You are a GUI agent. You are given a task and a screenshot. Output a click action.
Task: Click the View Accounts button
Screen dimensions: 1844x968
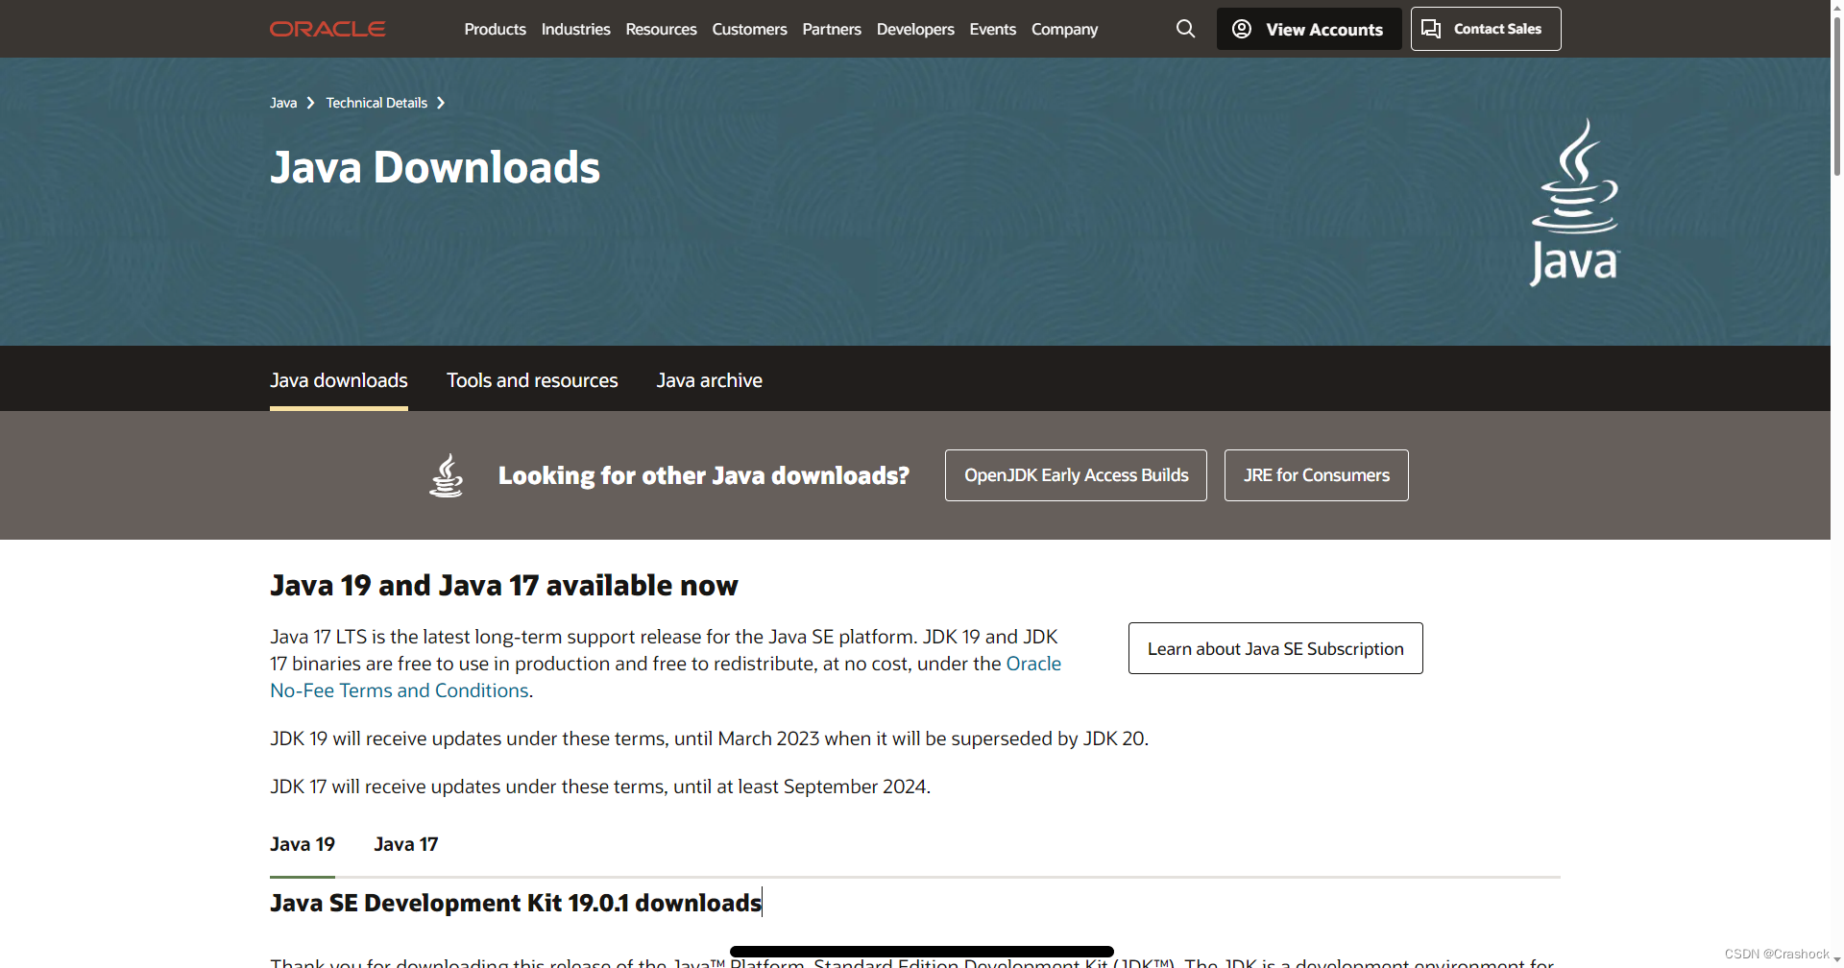coord(1309,29)
